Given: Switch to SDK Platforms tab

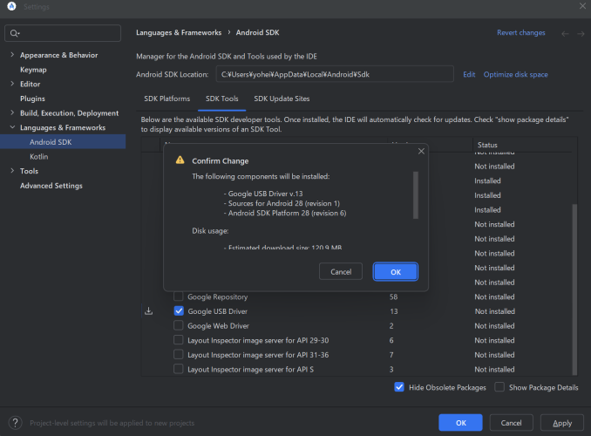Looking at the screenshot, I should click(167, 99).
